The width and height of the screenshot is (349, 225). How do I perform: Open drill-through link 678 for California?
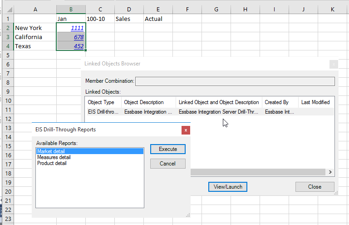79,37
